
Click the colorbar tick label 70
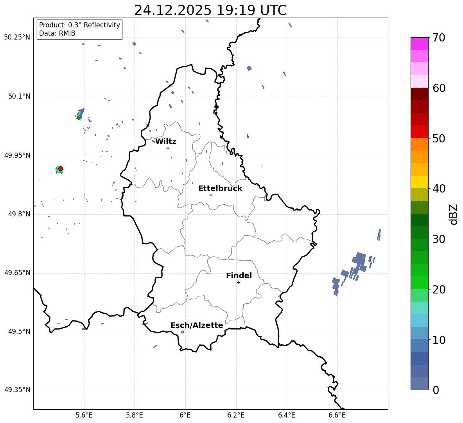(x=439, y=38)
